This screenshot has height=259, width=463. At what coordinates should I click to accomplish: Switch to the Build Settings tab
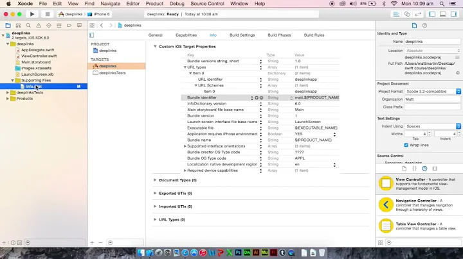[242, 35]
